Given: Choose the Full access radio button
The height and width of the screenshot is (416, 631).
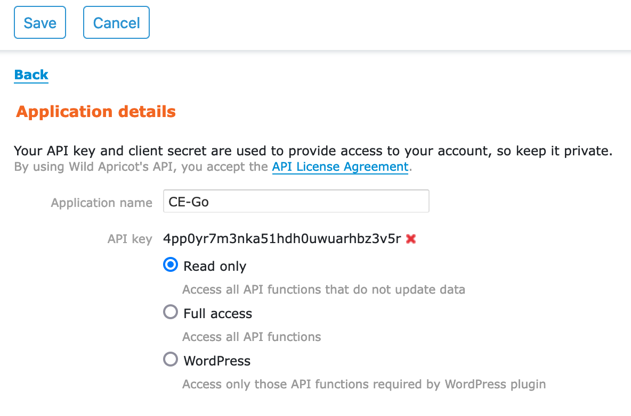Looking at the screenshot, I should pyautogui.click(x=171, y=312).
